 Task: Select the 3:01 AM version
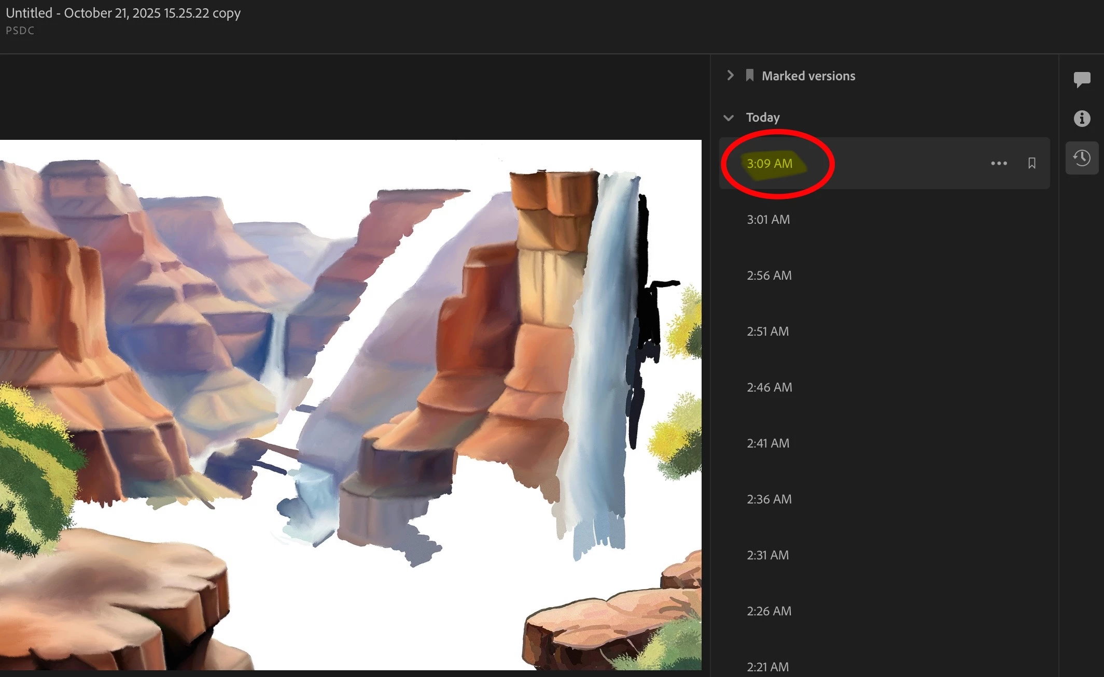(768, 219)
